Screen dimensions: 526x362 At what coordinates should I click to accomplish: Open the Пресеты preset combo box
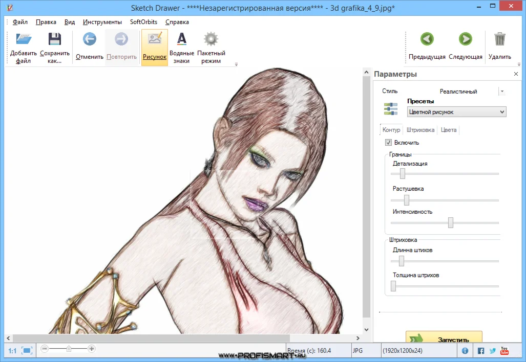click(456, 112)
